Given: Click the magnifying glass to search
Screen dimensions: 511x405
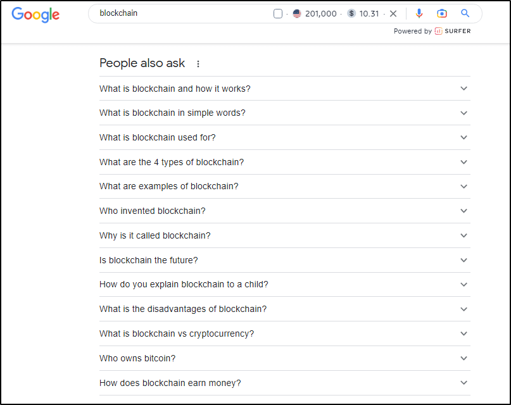Looking at the screenshot, I should [465, 13].
